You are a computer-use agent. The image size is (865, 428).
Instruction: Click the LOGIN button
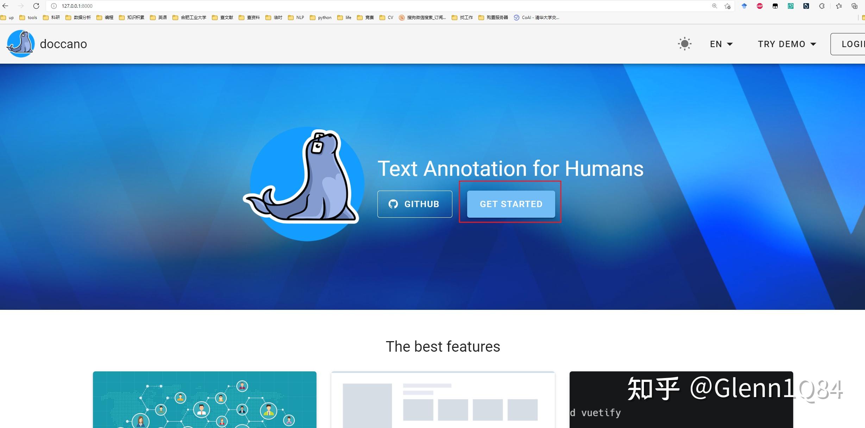pyautogui.click(x=852, y=44)
